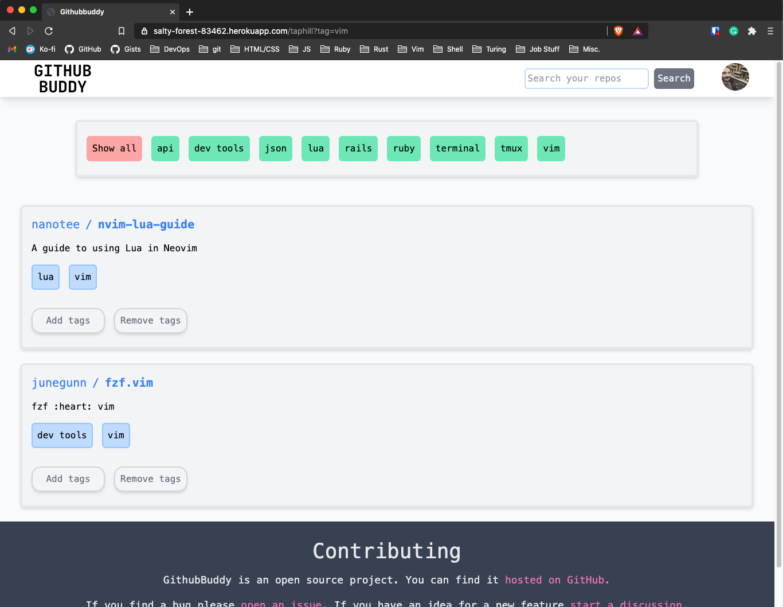Click the Show all filter
The height and width of the screenshot is (607, 783).
click(114, 149)
